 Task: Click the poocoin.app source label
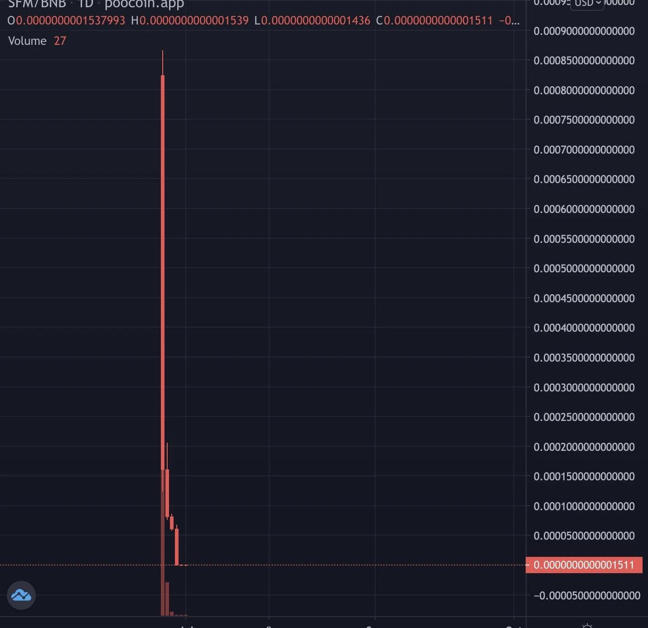[x=144, y=4]
